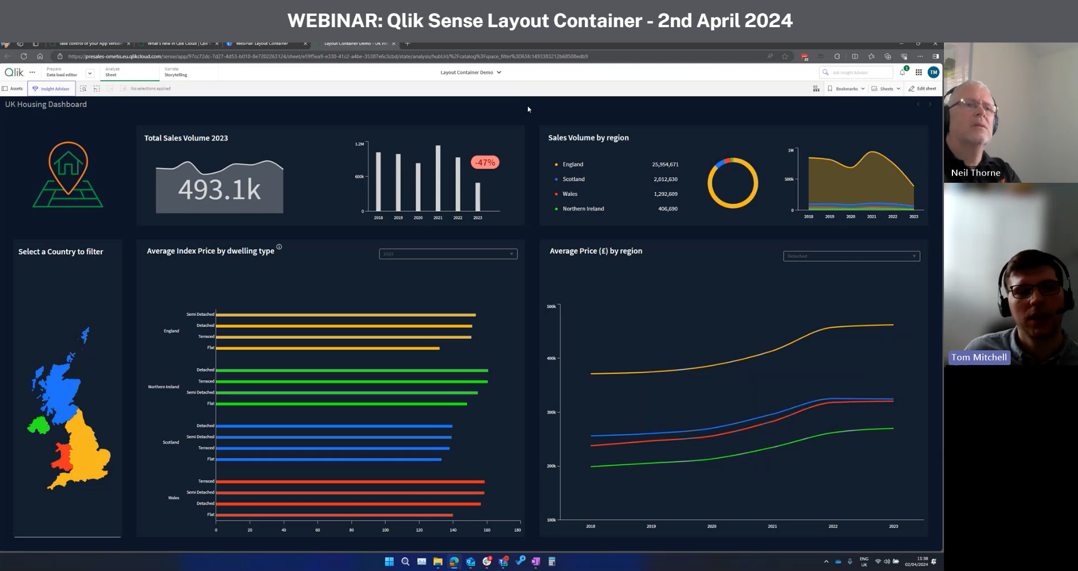
Task: Open the selections tool grid icon
Action: pyautogui.click(x=816, y=89)
